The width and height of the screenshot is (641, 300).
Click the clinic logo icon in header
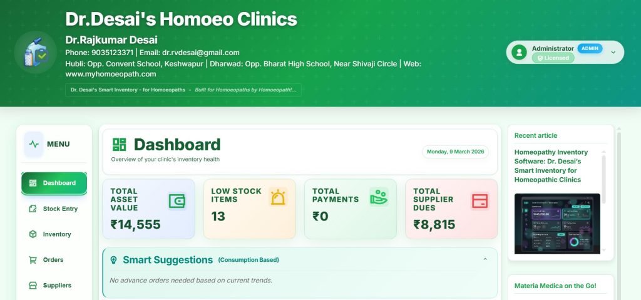[36, 52]
